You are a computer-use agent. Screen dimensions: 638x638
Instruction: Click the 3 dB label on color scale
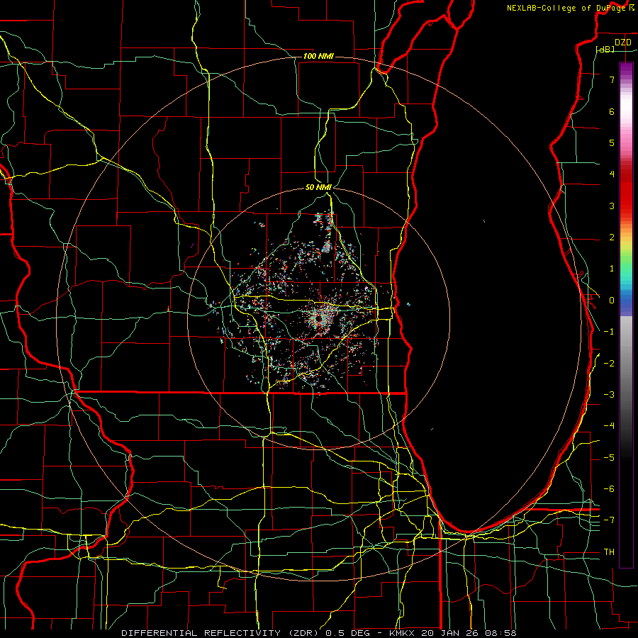[612, 206]
